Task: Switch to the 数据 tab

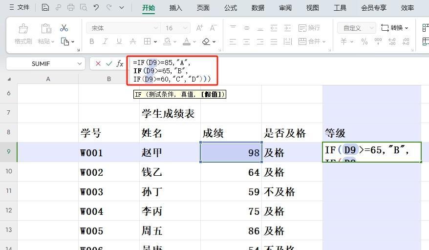Action: [x=257, y=8]
